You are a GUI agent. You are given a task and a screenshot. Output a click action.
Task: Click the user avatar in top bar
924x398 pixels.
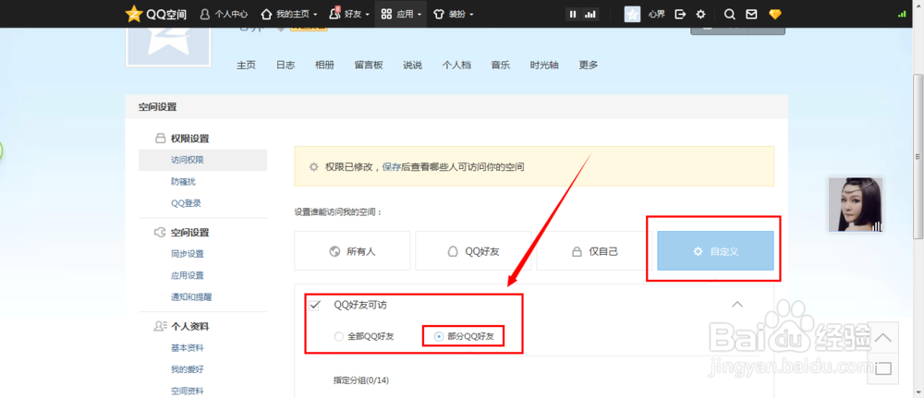632,14
